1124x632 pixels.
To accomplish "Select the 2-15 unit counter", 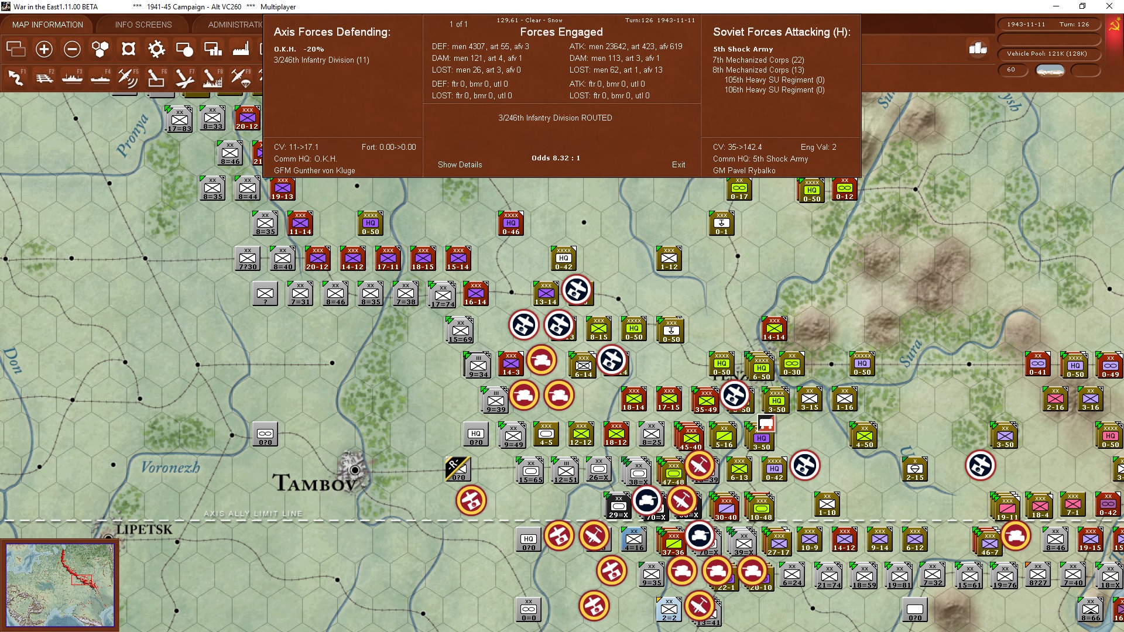I will click(x=914, y=469).
